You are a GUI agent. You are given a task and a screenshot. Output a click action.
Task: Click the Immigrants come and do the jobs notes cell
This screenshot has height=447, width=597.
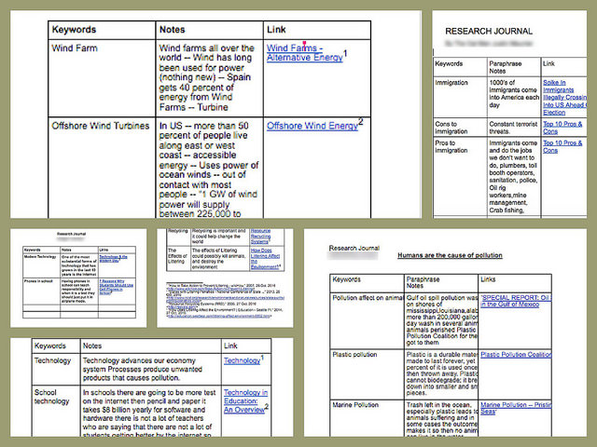coord(514,177)
